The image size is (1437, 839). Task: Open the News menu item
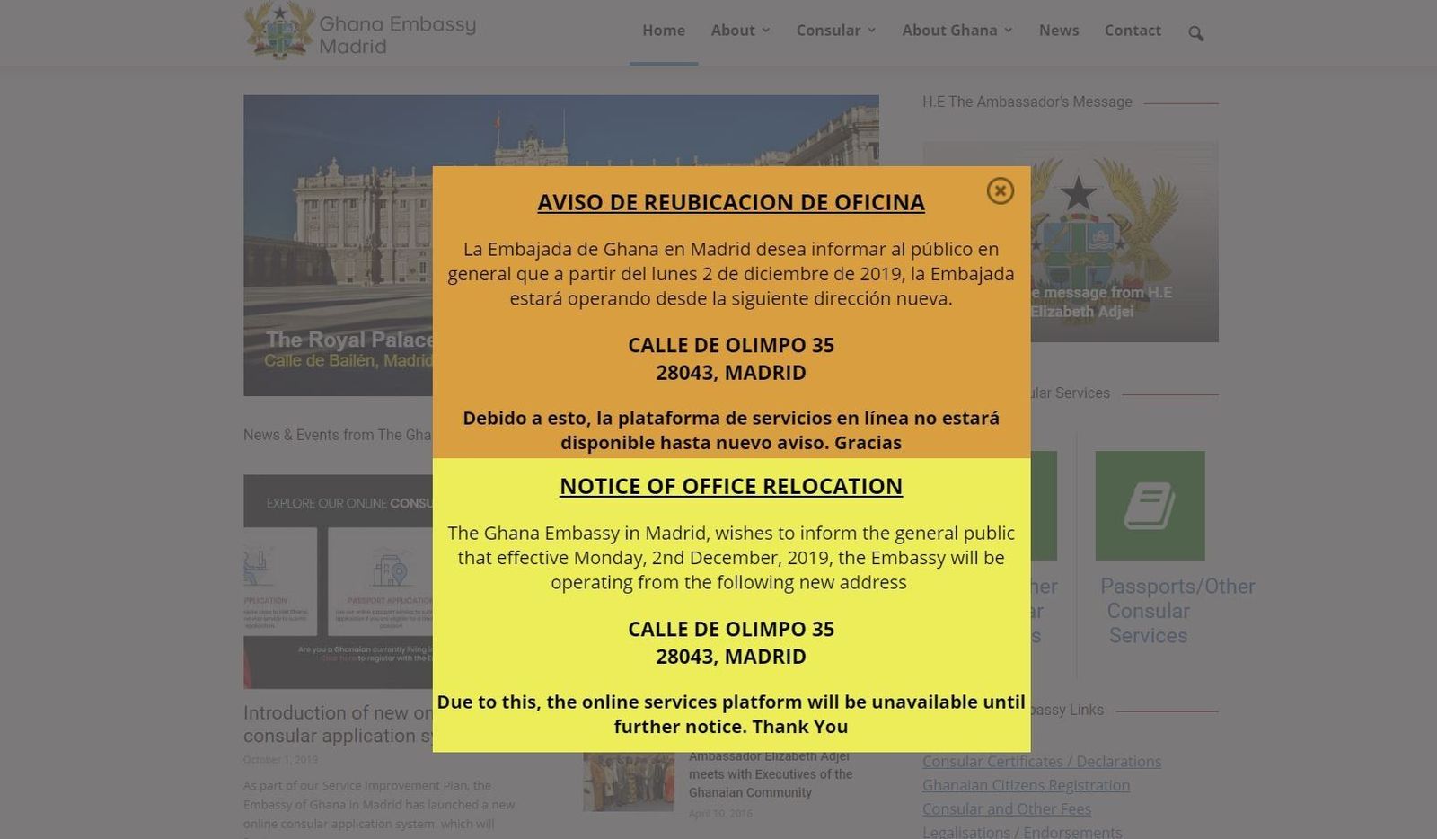pos(1059,30)
